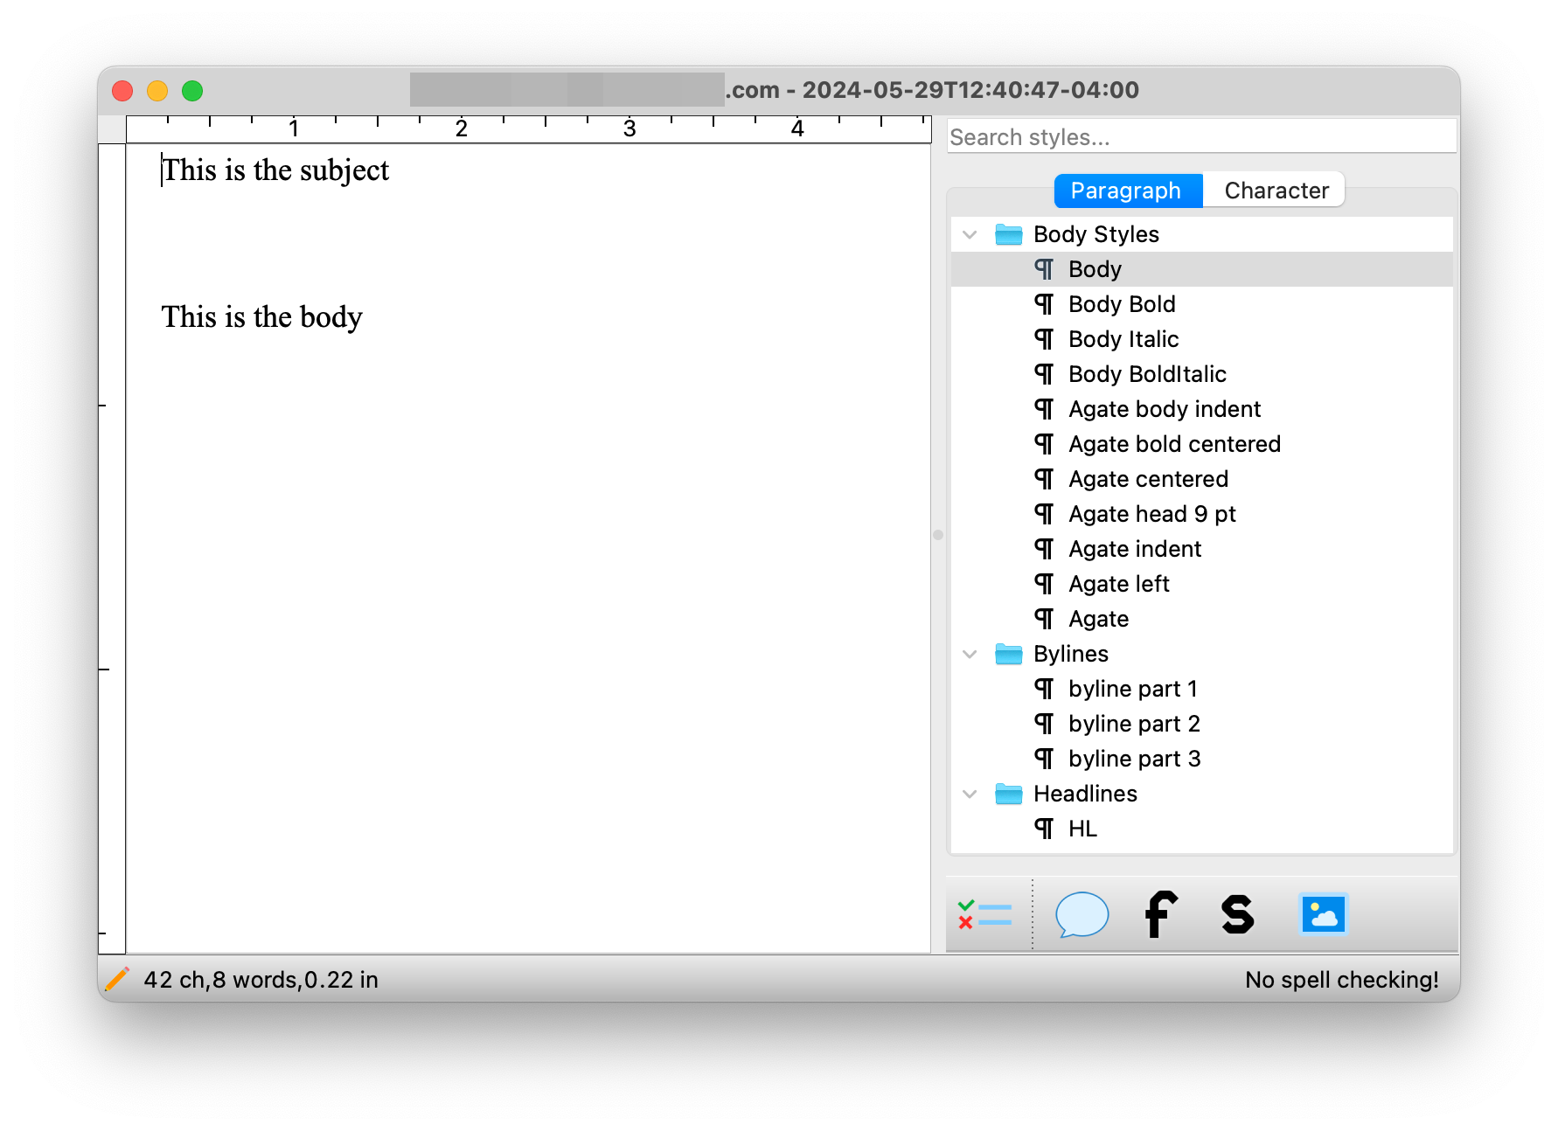
Task: Click the bold letter S icon
Action: click(1237, 915)
